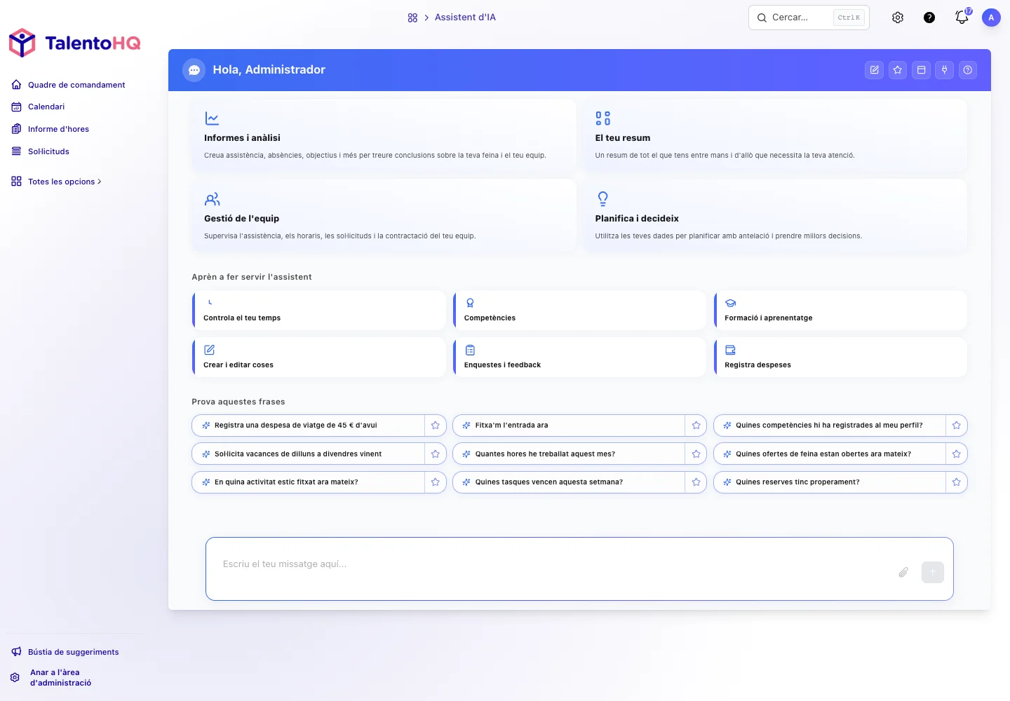
Task: Favorite 'Quantes hores he treballat' phrase
Action: pos(696,454)
